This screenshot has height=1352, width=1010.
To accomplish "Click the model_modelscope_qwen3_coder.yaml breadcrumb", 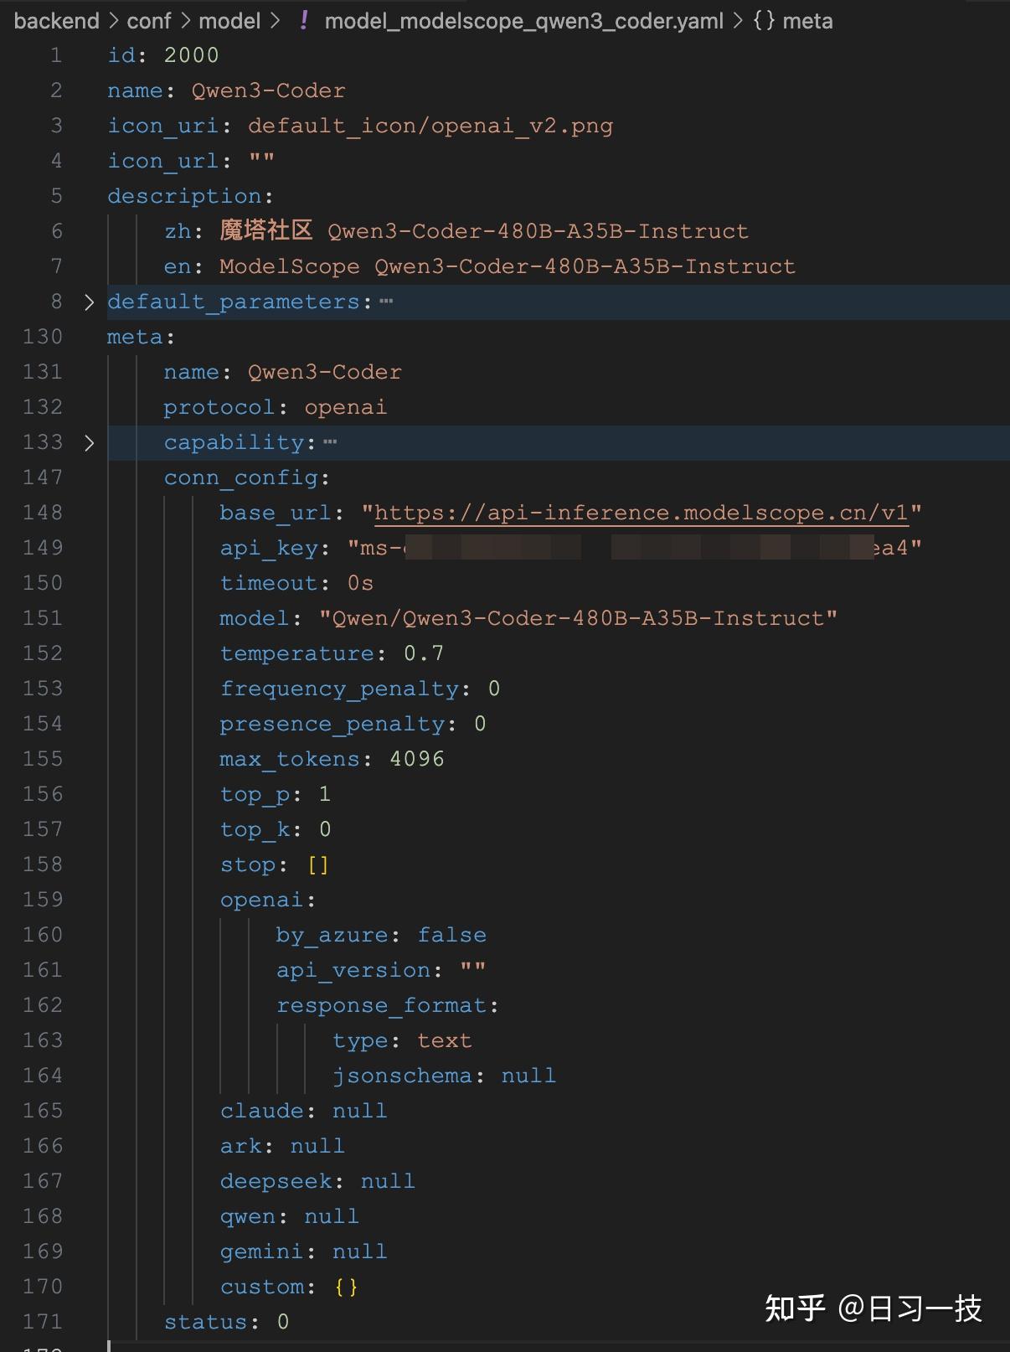I will 523,20.
